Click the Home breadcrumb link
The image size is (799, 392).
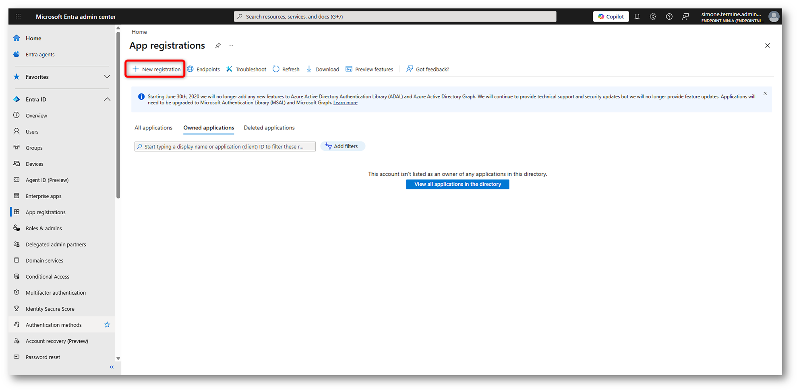[x=139, y=32]
